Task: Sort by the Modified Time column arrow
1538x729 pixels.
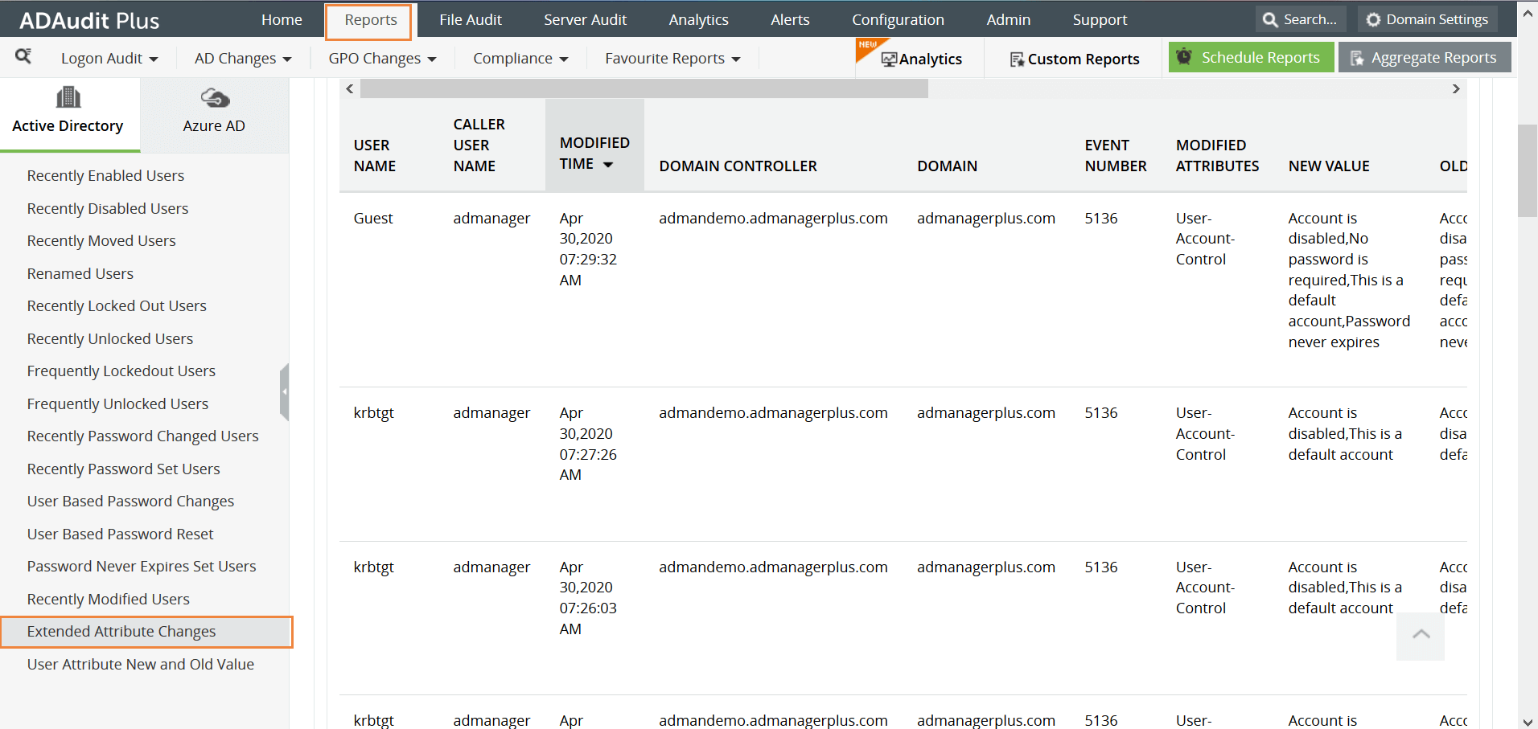Action: click(x=608, y=165)
